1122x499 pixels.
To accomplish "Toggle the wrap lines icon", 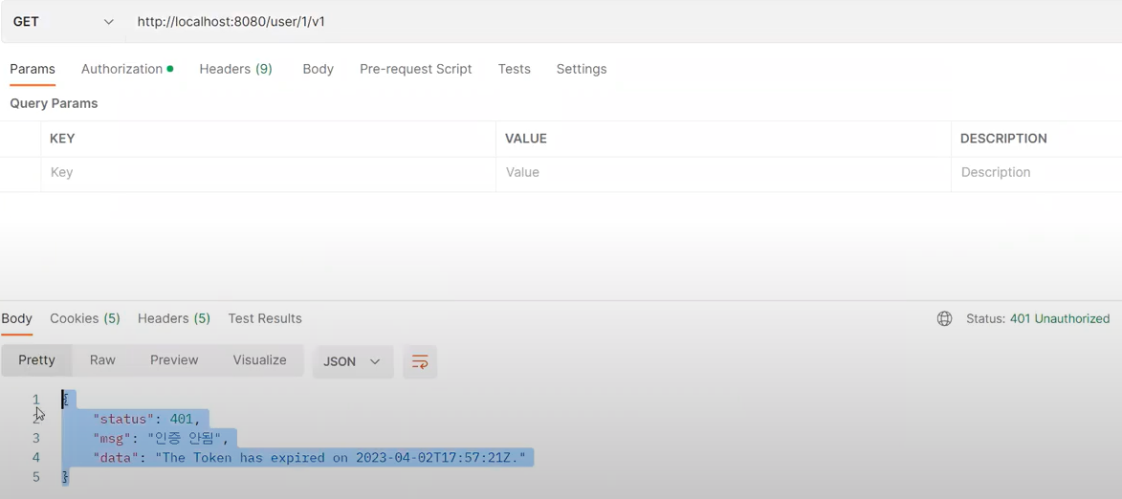I will [x=420, y=361].
